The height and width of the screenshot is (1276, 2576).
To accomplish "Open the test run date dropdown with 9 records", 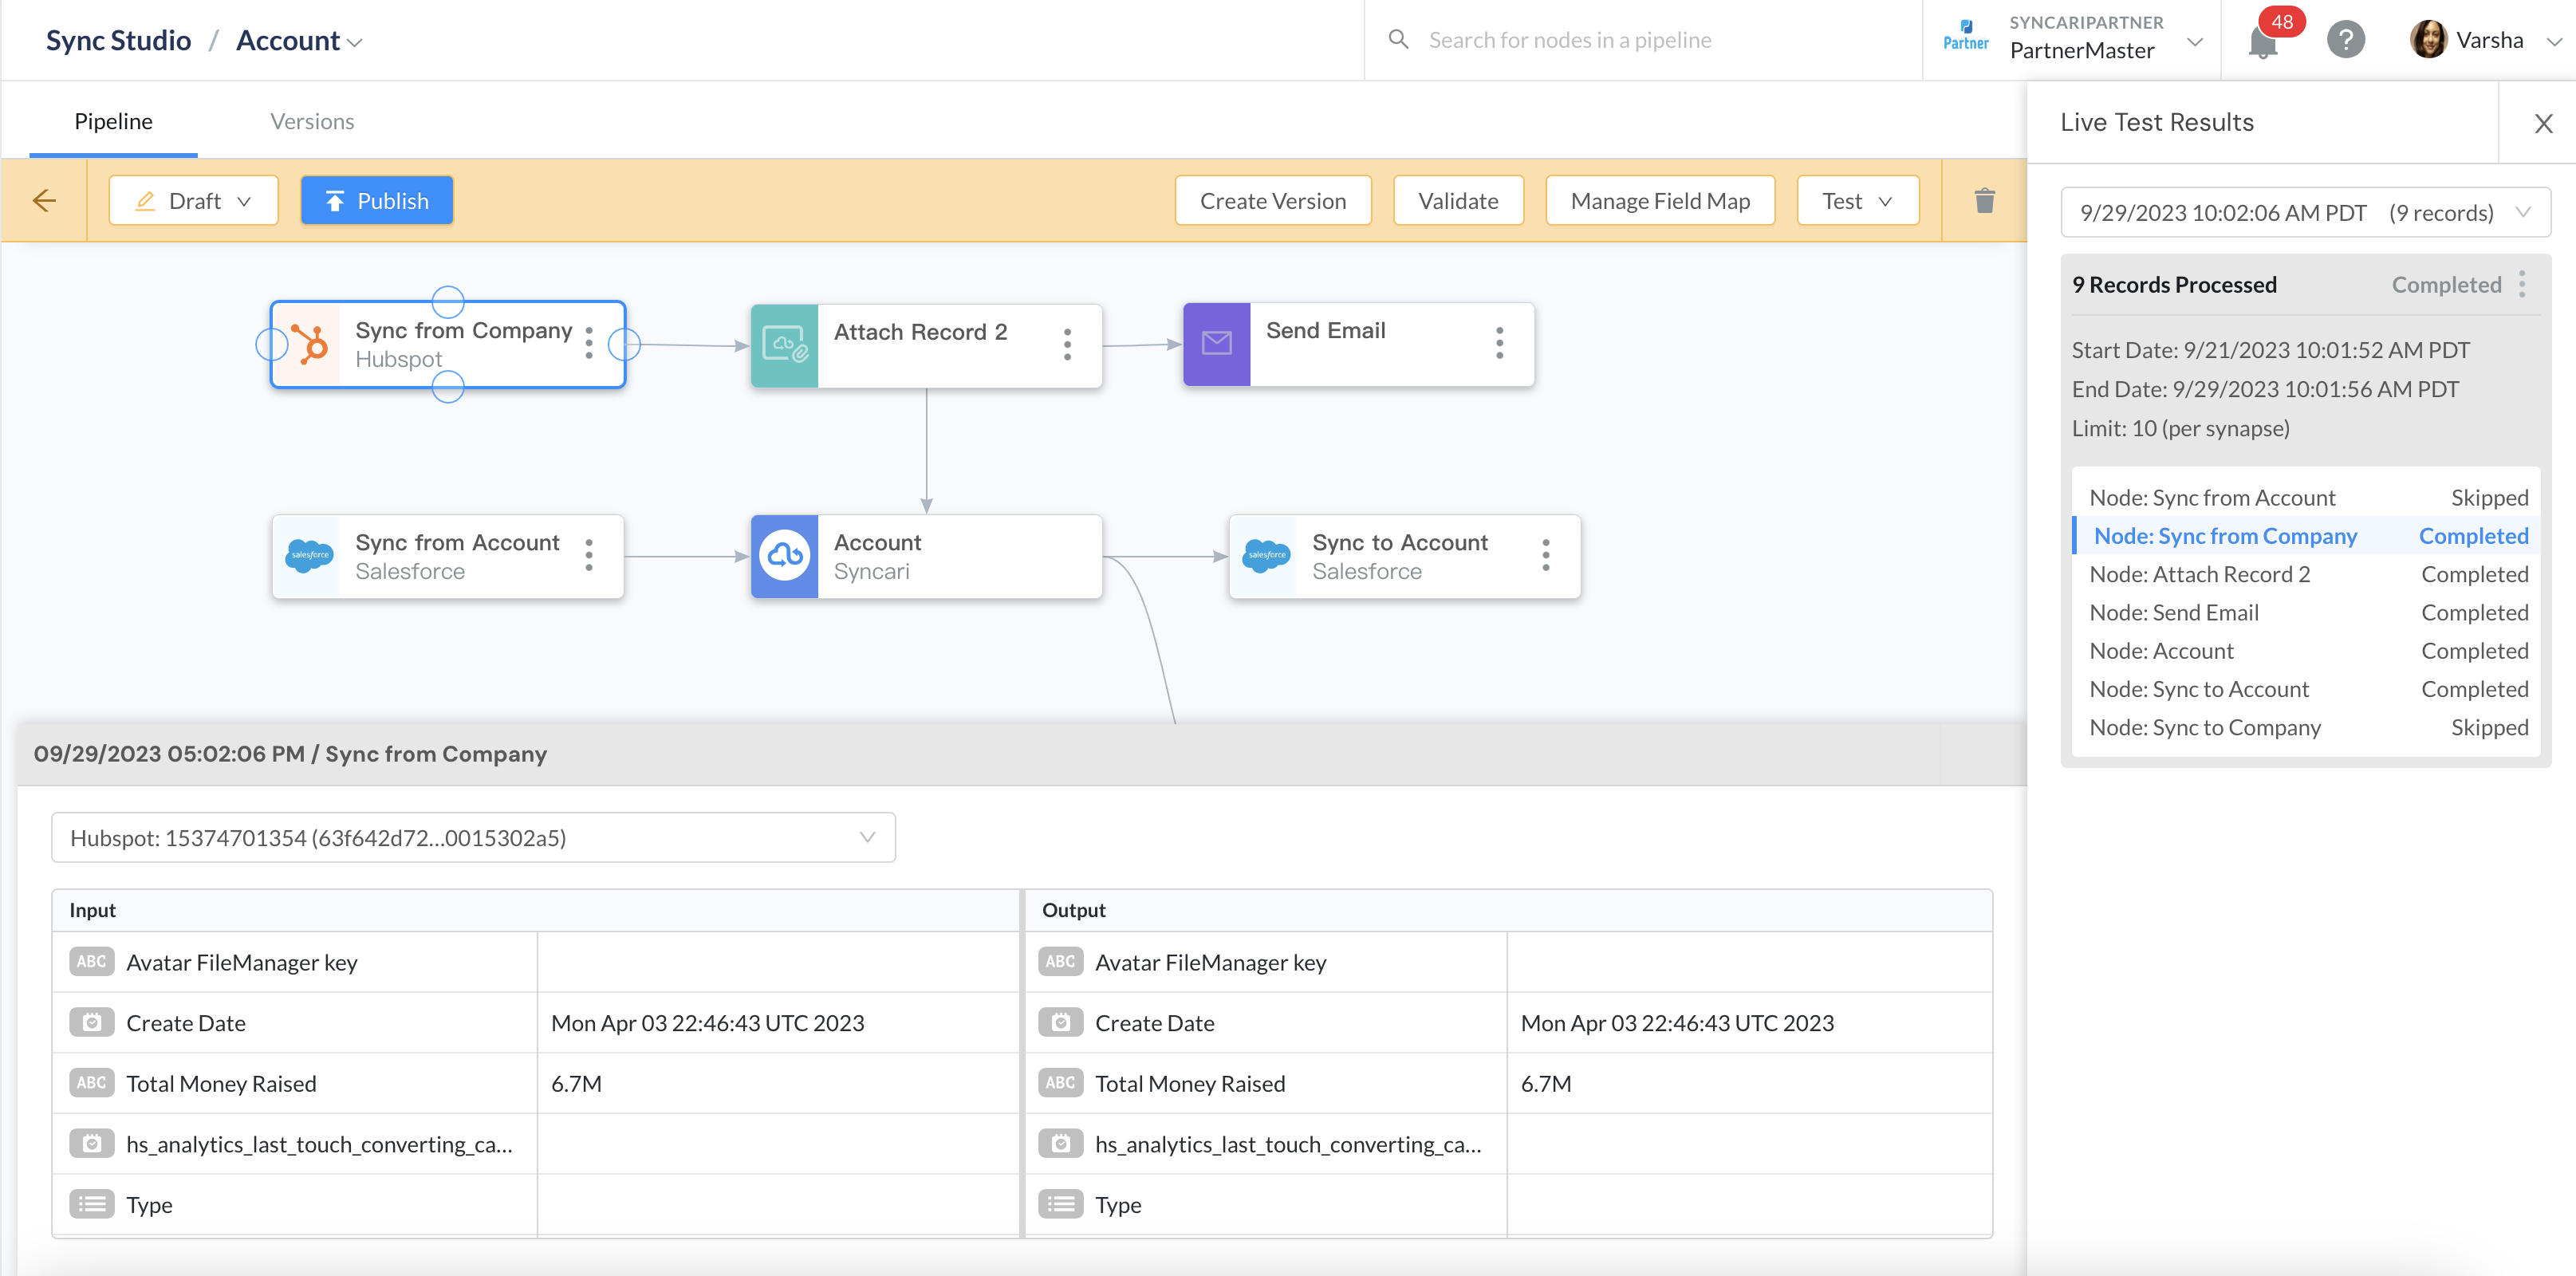I will (2305, 213).
